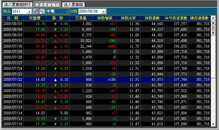Click the 持股增減 column header
Viewport: 219px width, 130px height.
click(105, 18)
